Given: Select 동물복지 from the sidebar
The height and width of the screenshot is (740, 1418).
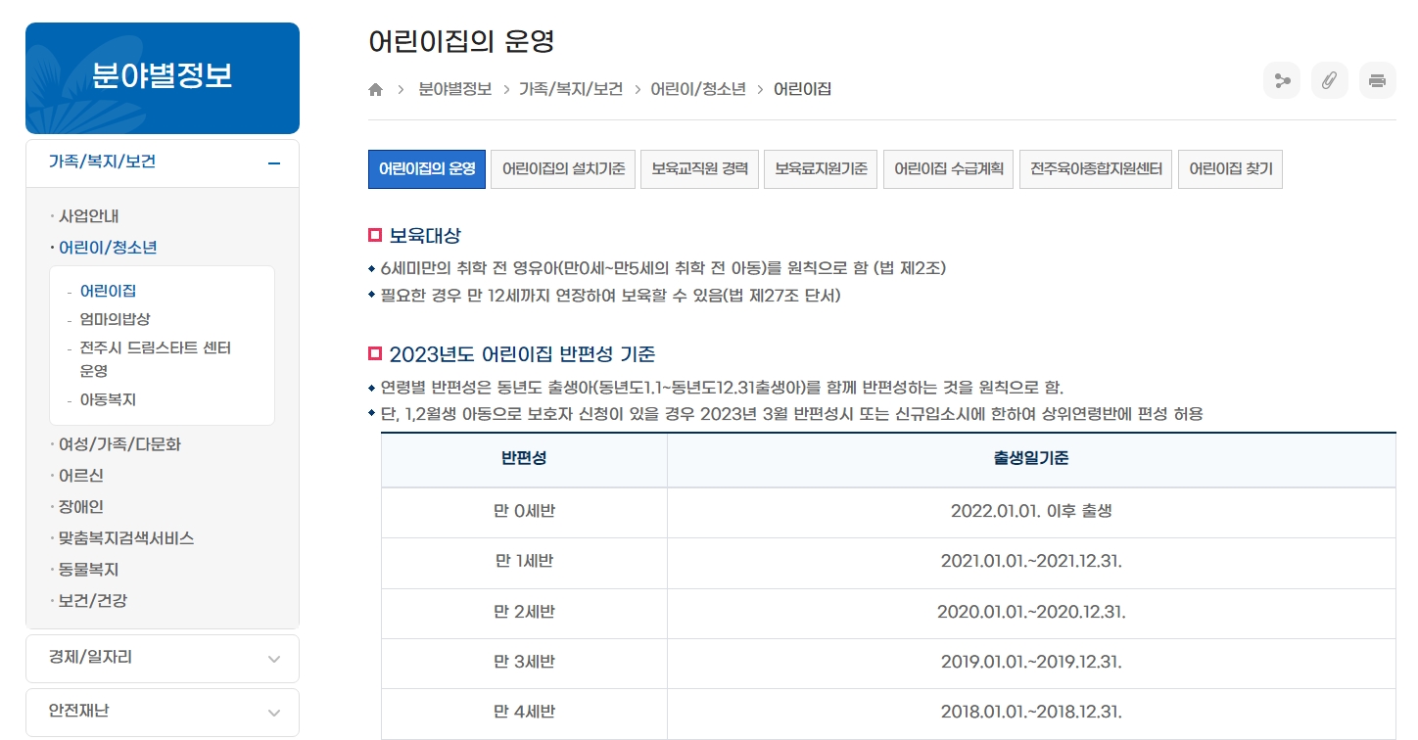Looking at the screenshot, I should 91,569.
